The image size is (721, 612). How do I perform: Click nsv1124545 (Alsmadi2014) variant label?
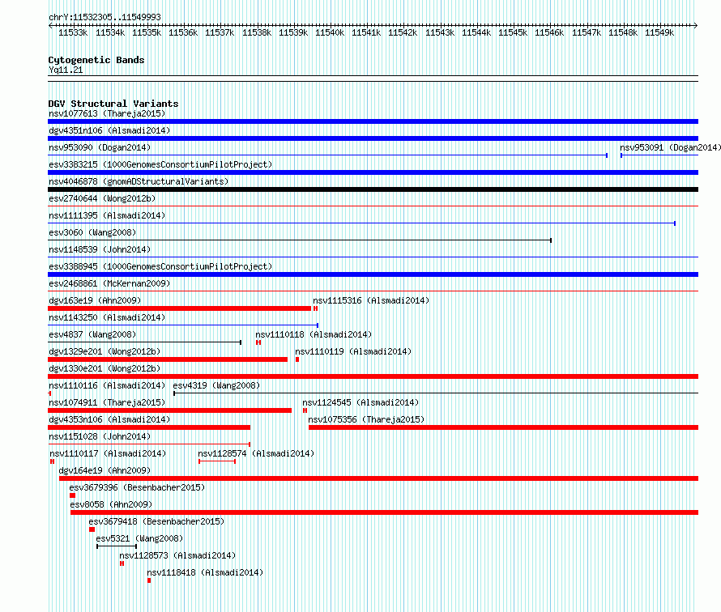[x=360, y=402]
